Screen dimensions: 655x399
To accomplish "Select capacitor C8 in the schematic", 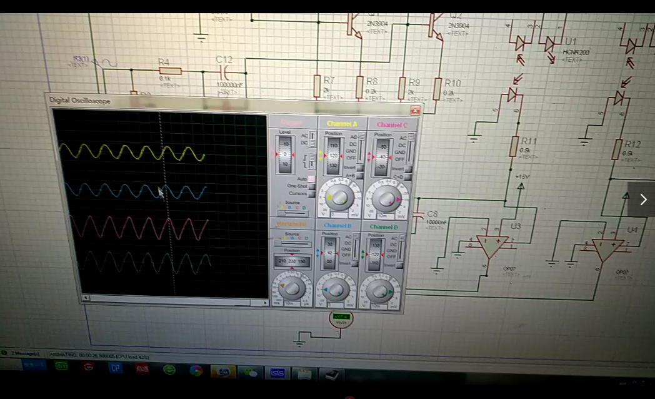I will 417,216.
